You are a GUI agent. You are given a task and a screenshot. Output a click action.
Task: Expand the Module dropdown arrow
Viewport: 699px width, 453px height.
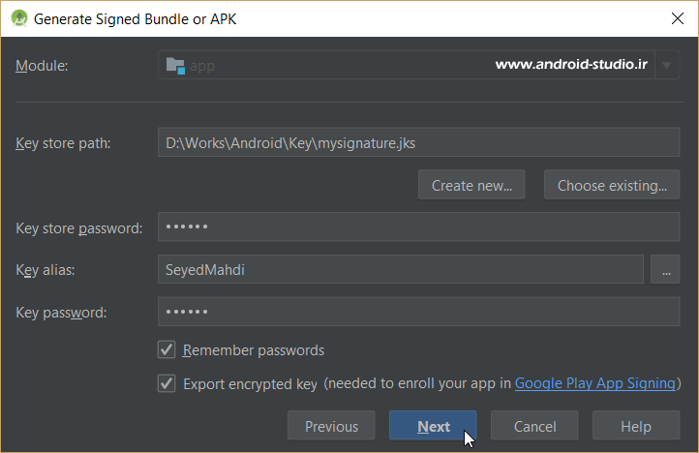coord(666,66)
